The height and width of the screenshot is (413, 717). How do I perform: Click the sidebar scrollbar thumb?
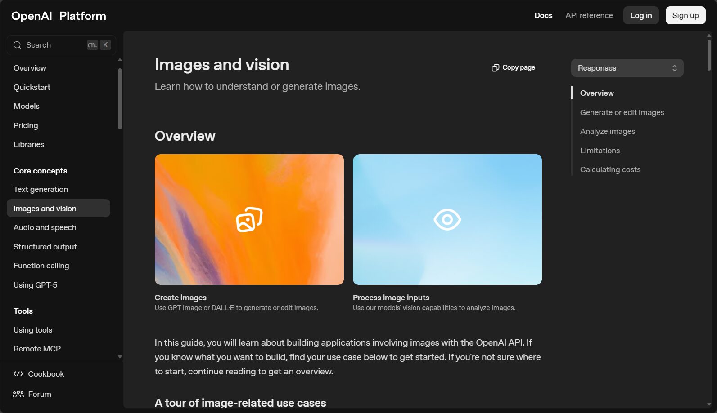[x=120, y=99]
